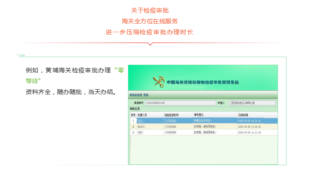Click the 申请人 input field showing 进出口有限公司
This screenshot has height=176, width=309.
[x=252, y=103]
